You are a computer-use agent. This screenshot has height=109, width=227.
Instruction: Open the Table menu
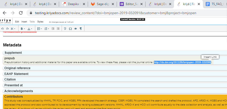click(32, 22)
